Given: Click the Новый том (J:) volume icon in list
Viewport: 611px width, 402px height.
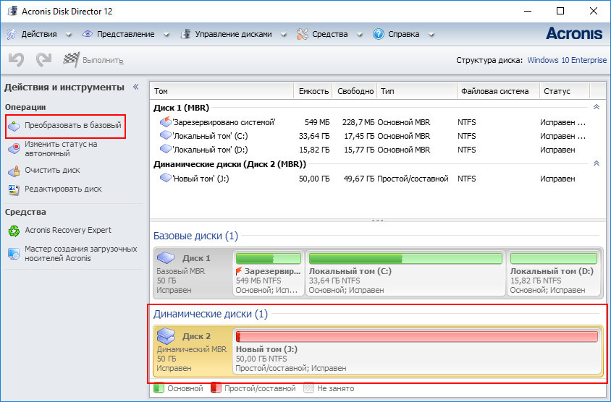Looking at the screenshot, I should coord(166,179).
